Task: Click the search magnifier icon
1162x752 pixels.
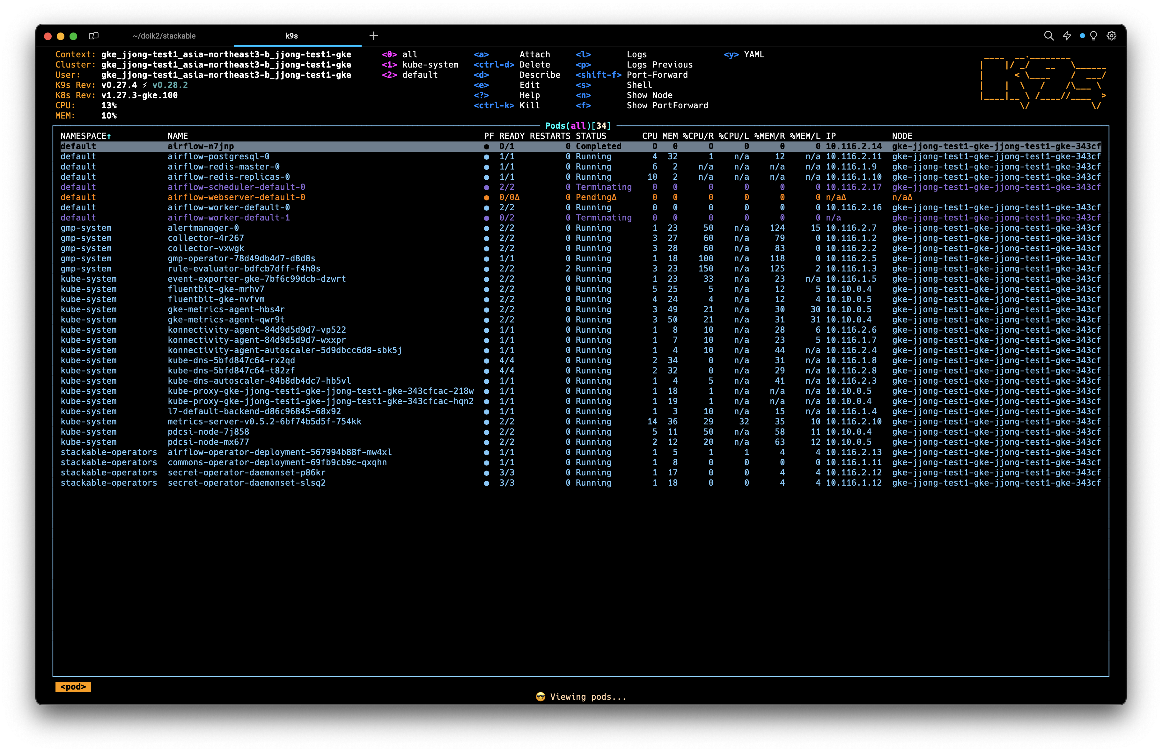Action: coord(1048,36)
